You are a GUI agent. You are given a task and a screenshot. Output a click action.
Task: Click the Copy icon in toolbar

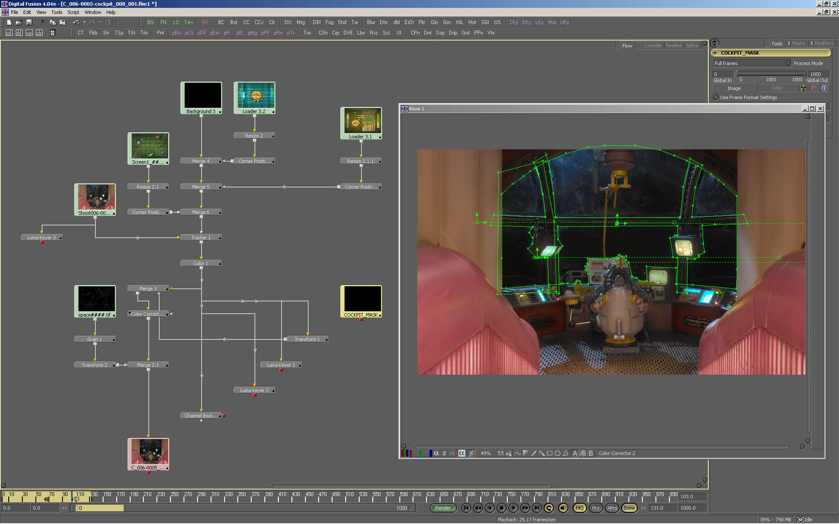pos(53,22)
